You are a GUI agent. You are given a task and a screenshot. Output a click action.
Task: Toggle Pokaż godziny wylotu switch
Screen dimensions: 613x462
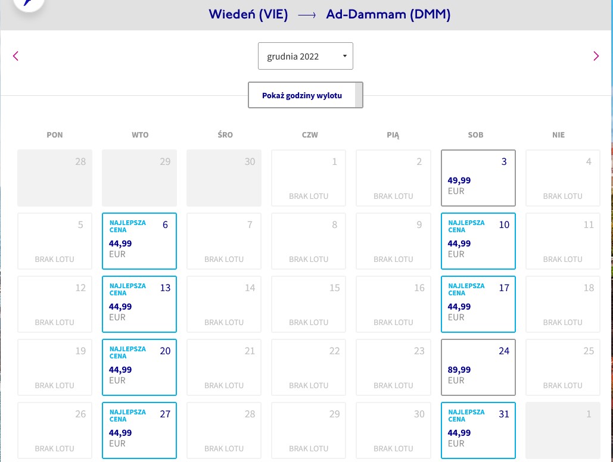click(306, 95)
